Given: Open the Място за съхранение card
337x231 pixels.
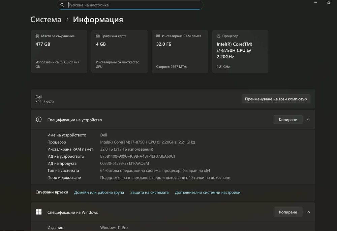Looking at the screenshot, I should (59, 52).
